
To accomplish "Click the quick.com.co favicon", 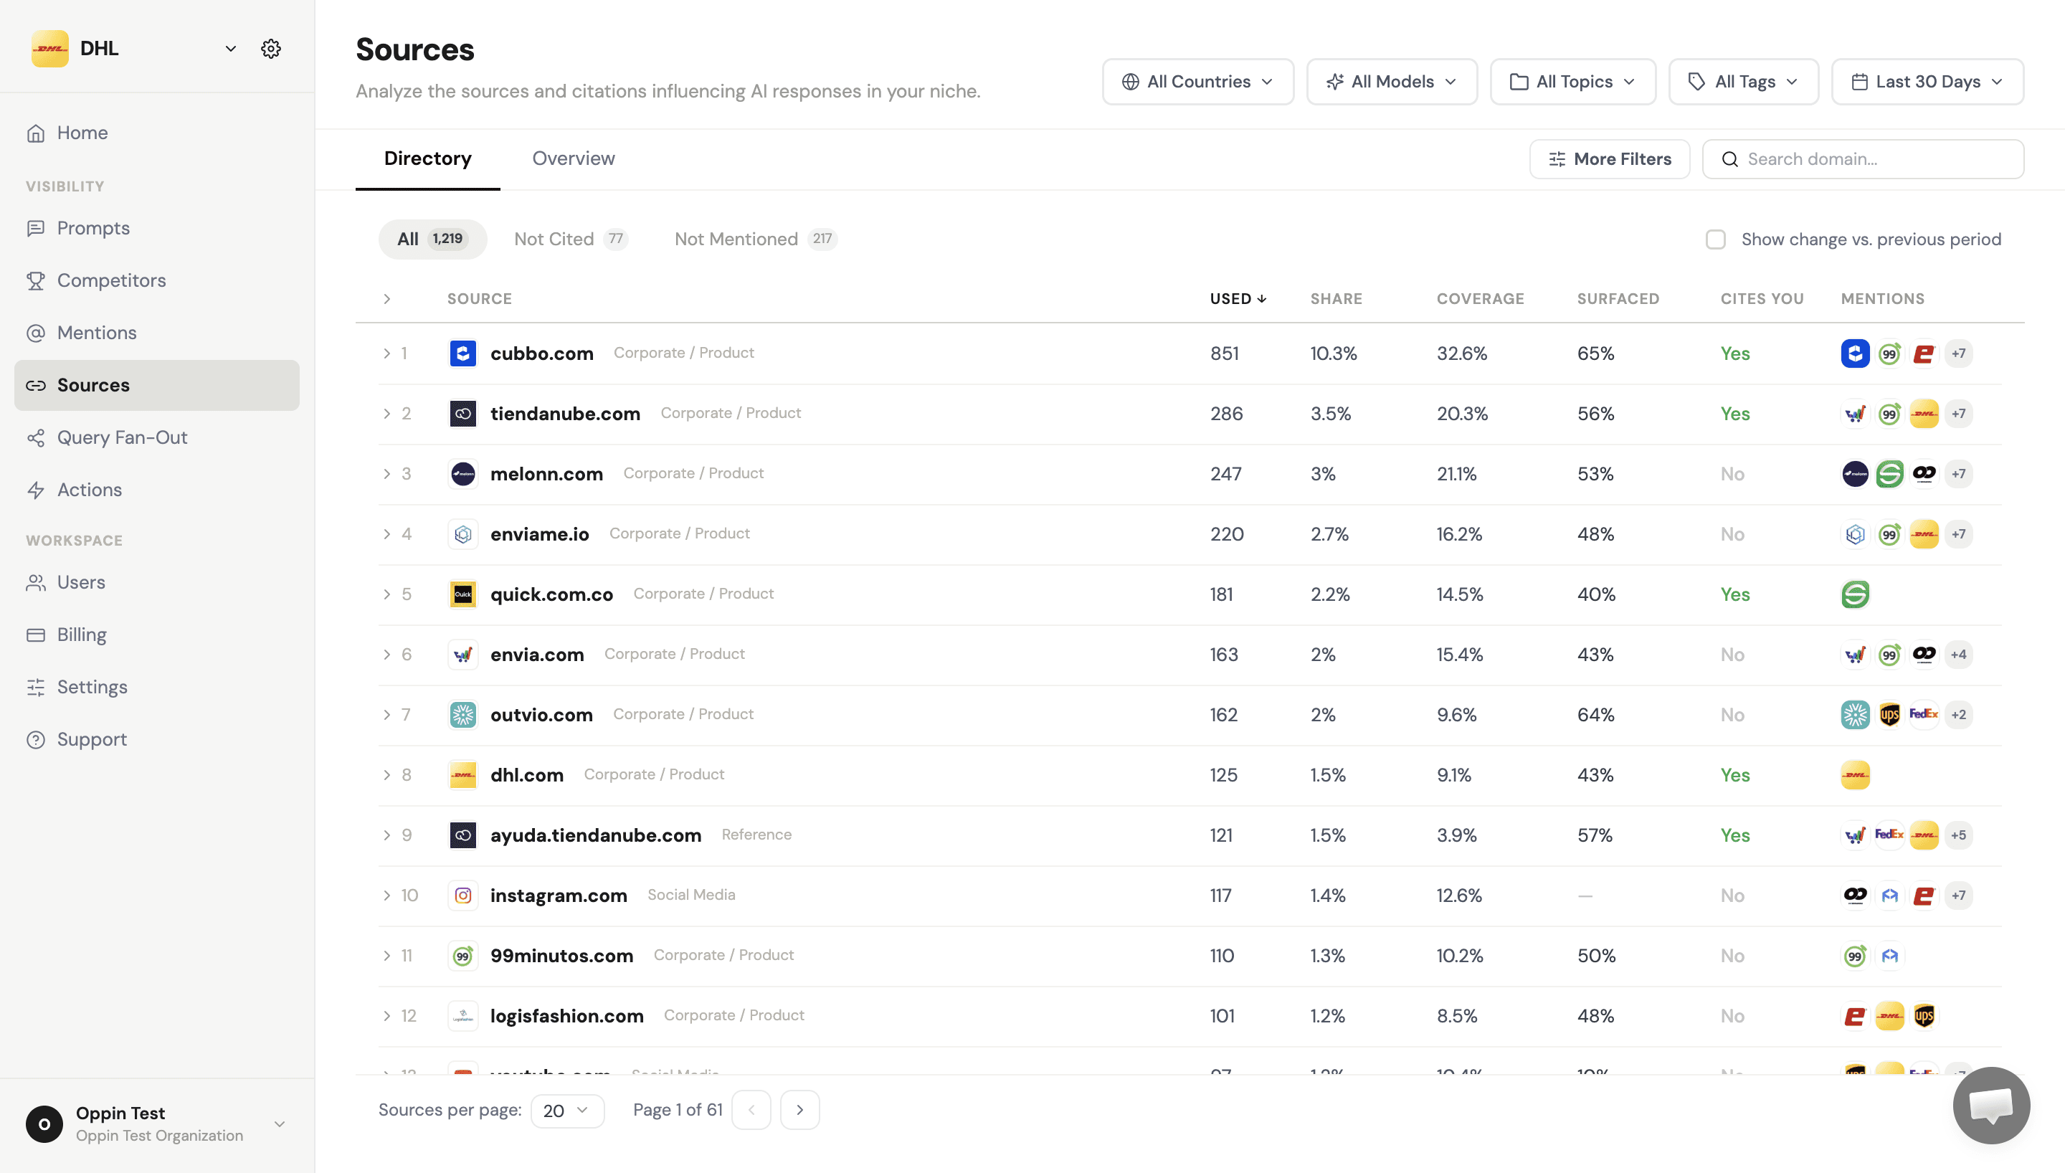I will tap(463, 594).
